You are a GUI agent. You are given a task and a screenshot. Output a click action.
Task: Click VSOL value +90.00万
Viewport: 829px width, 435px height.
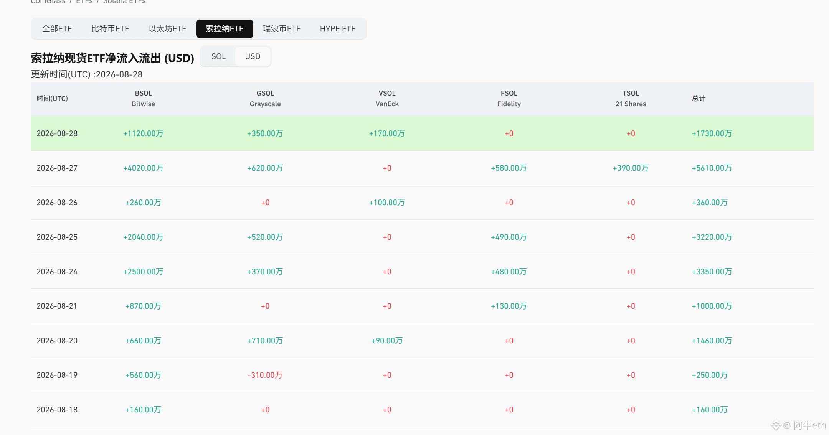pos(387,341)
